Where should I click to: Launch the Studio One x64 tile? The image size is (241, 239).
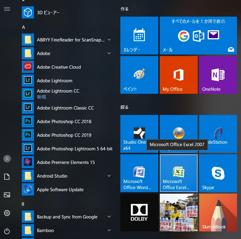(x=139, y=134)
